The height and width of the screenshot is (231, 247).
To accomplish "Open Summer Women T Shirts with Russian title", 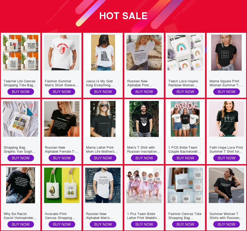I will click(226, 216).
